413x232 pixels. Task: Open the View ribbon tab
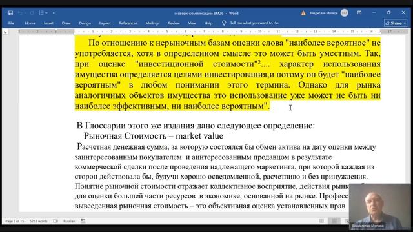pos(192,23)
